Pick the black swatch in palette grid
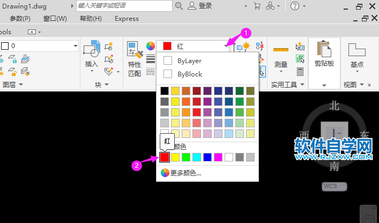379x223 pixels. [165, 91]
